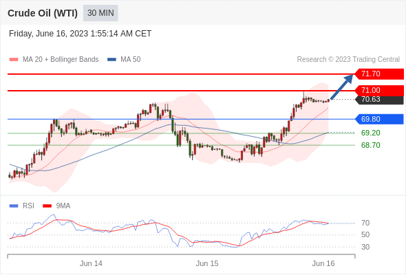This screenshot has height=275, width=406.
Task: Click the blue upward forecast arrow
Action: tap(342, 87)
